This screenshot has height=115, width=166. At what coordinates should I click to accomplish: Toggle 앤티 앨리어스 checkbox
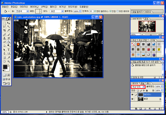pos(95,11)
